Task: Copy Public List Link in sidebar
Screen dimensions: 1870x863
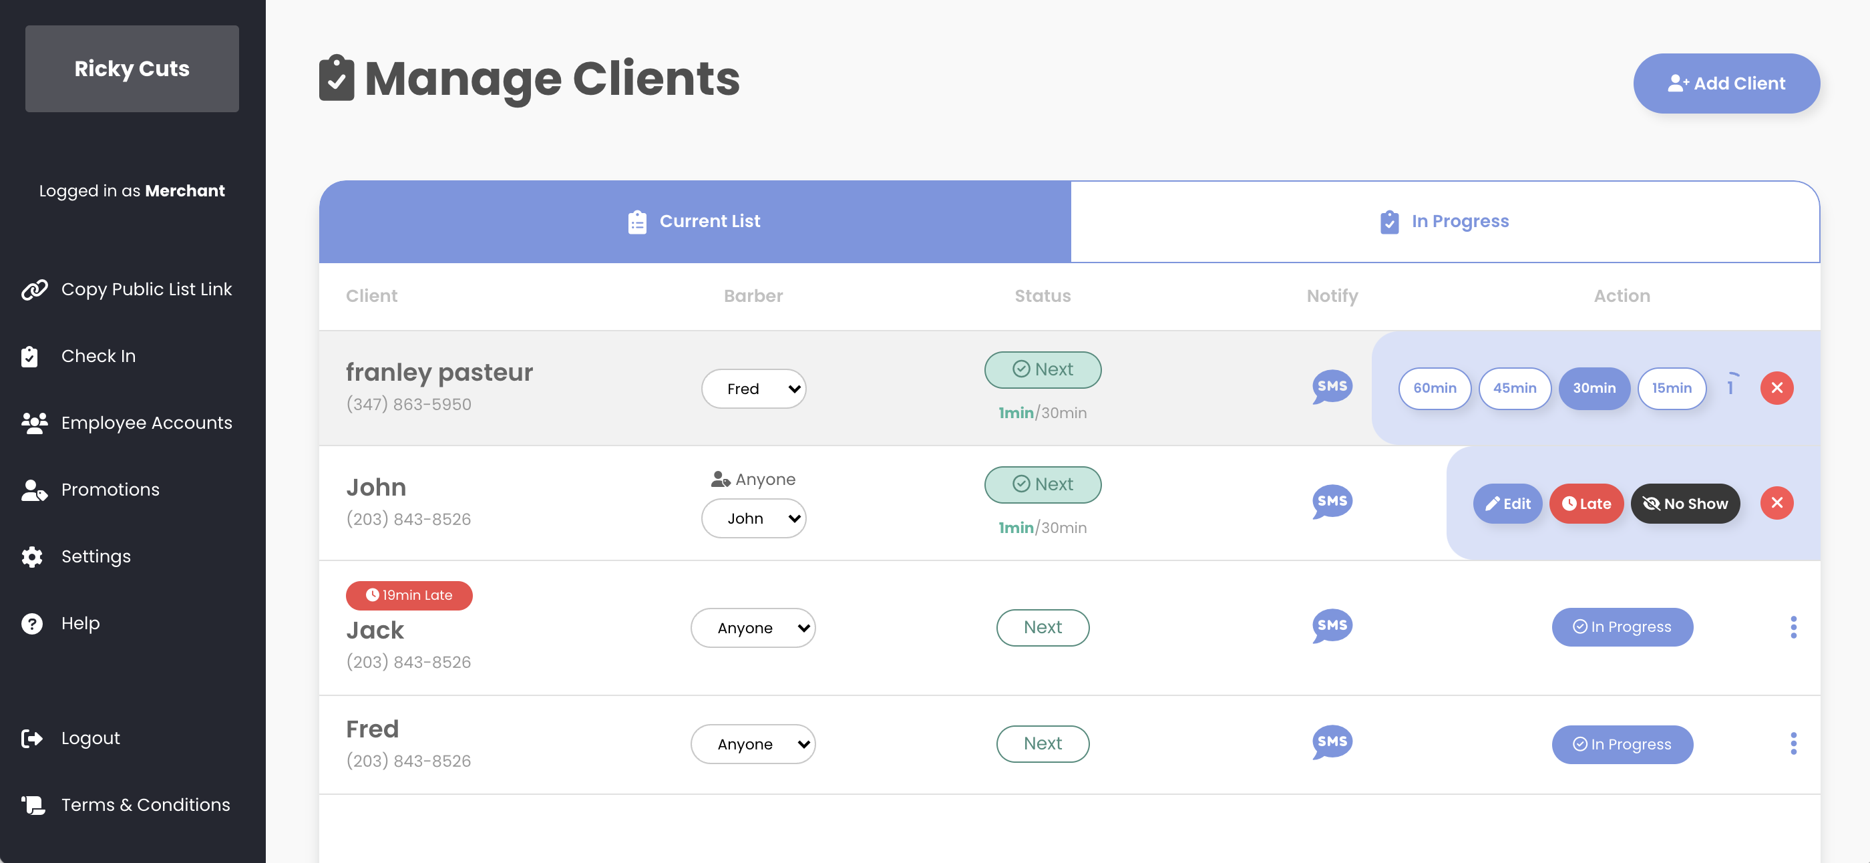Action: [x=146, y=289]
